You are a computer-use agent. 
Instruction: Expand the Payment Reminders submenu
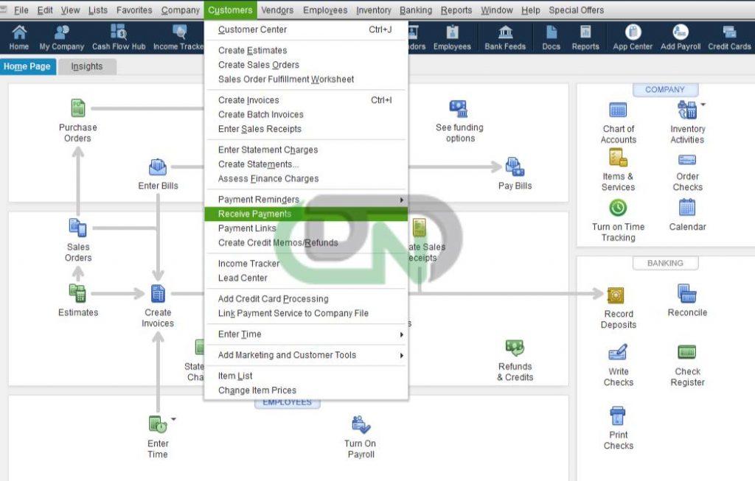(x=260, y=200)
